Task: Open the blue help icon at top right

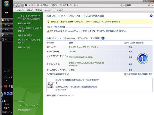Action: point(151,16)
